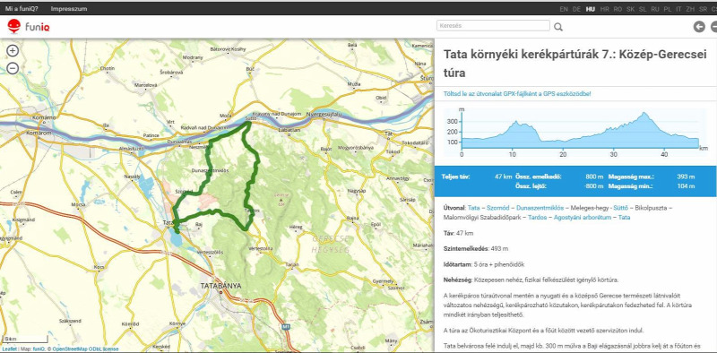This screenshot has width=717, height=353.
Task: Switch language to EN
Action: pyautogui.click(x=564, y=9)
